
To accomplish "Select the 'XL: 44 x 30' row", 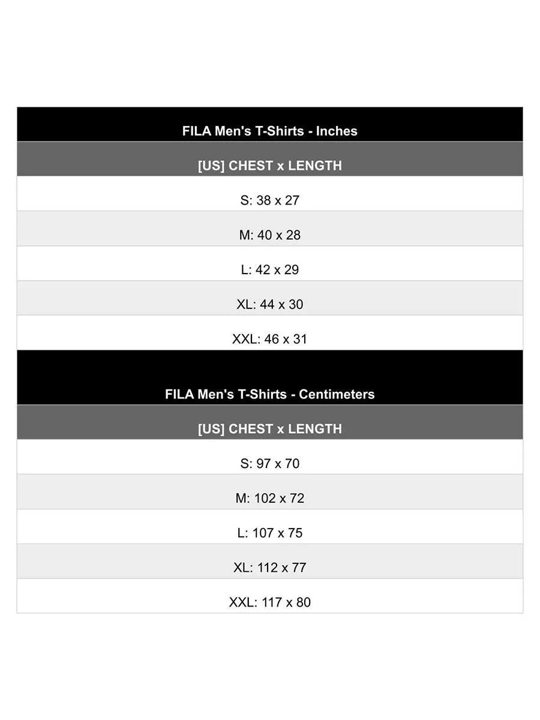I will [269, 305].
